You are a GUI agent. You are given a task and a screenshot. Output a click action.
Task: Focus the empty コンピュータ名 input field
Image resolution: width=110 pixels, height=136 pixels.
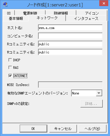pyautogui.click(x=70, y=36)
